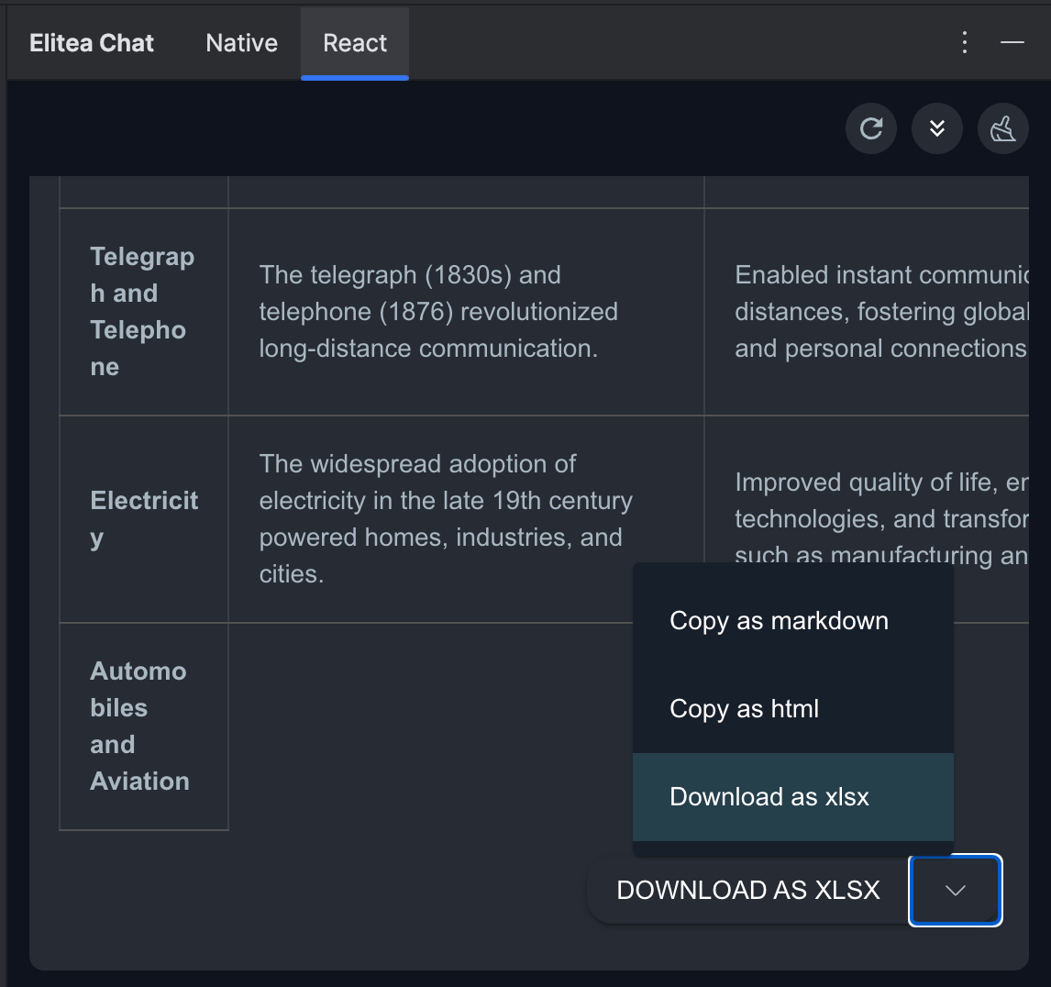
Task: Select Download as xlsx menu entry
Action: point(793,796)
